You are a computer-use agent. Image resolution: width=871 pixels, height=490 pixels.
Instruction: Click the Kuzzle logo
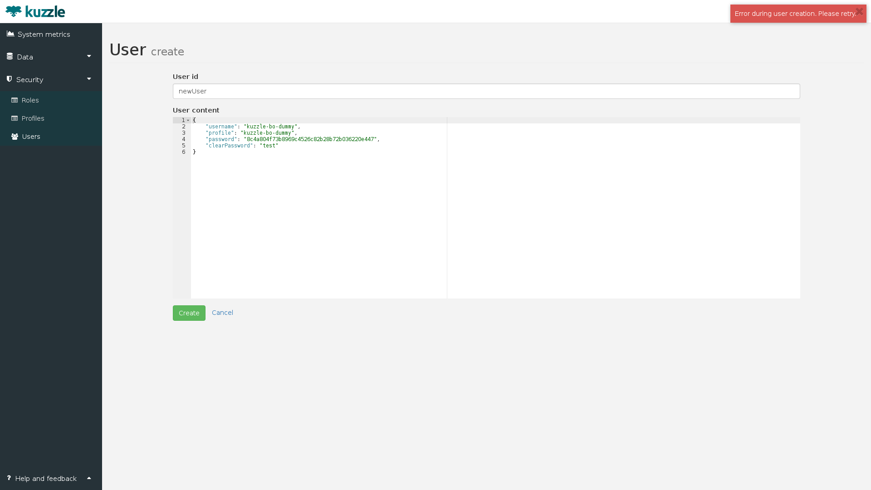tap(35, 11)
